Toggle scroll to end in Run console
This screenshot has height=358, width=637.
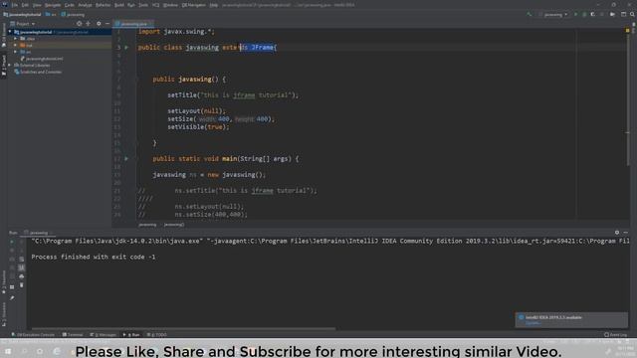coord(22,268)
